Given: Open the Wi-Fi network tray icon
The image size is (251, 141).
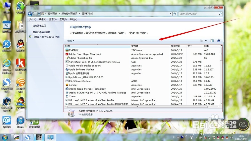Looking at the screenshot, I should pos(191,137).
